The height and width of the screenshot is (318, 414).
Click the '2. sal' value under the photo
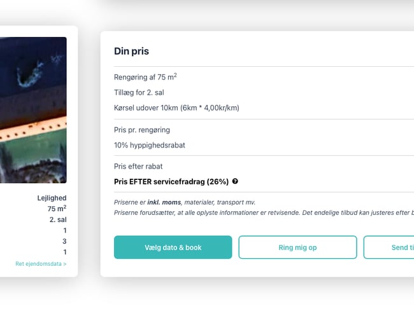[x=58, y=219]
